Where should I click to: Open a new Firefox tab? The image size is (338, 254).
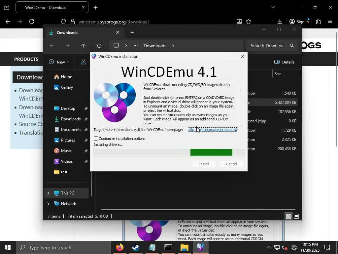[x=95, y=8]
